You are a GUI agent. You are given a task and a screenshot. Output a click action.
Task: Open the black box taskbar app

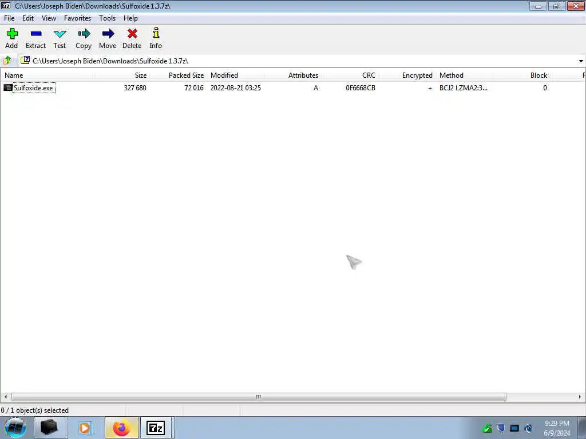pos(49,428)
